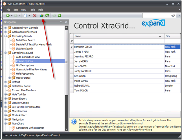182x140 pixels.
Task: Close the Navigation panel
Action: 66,22
